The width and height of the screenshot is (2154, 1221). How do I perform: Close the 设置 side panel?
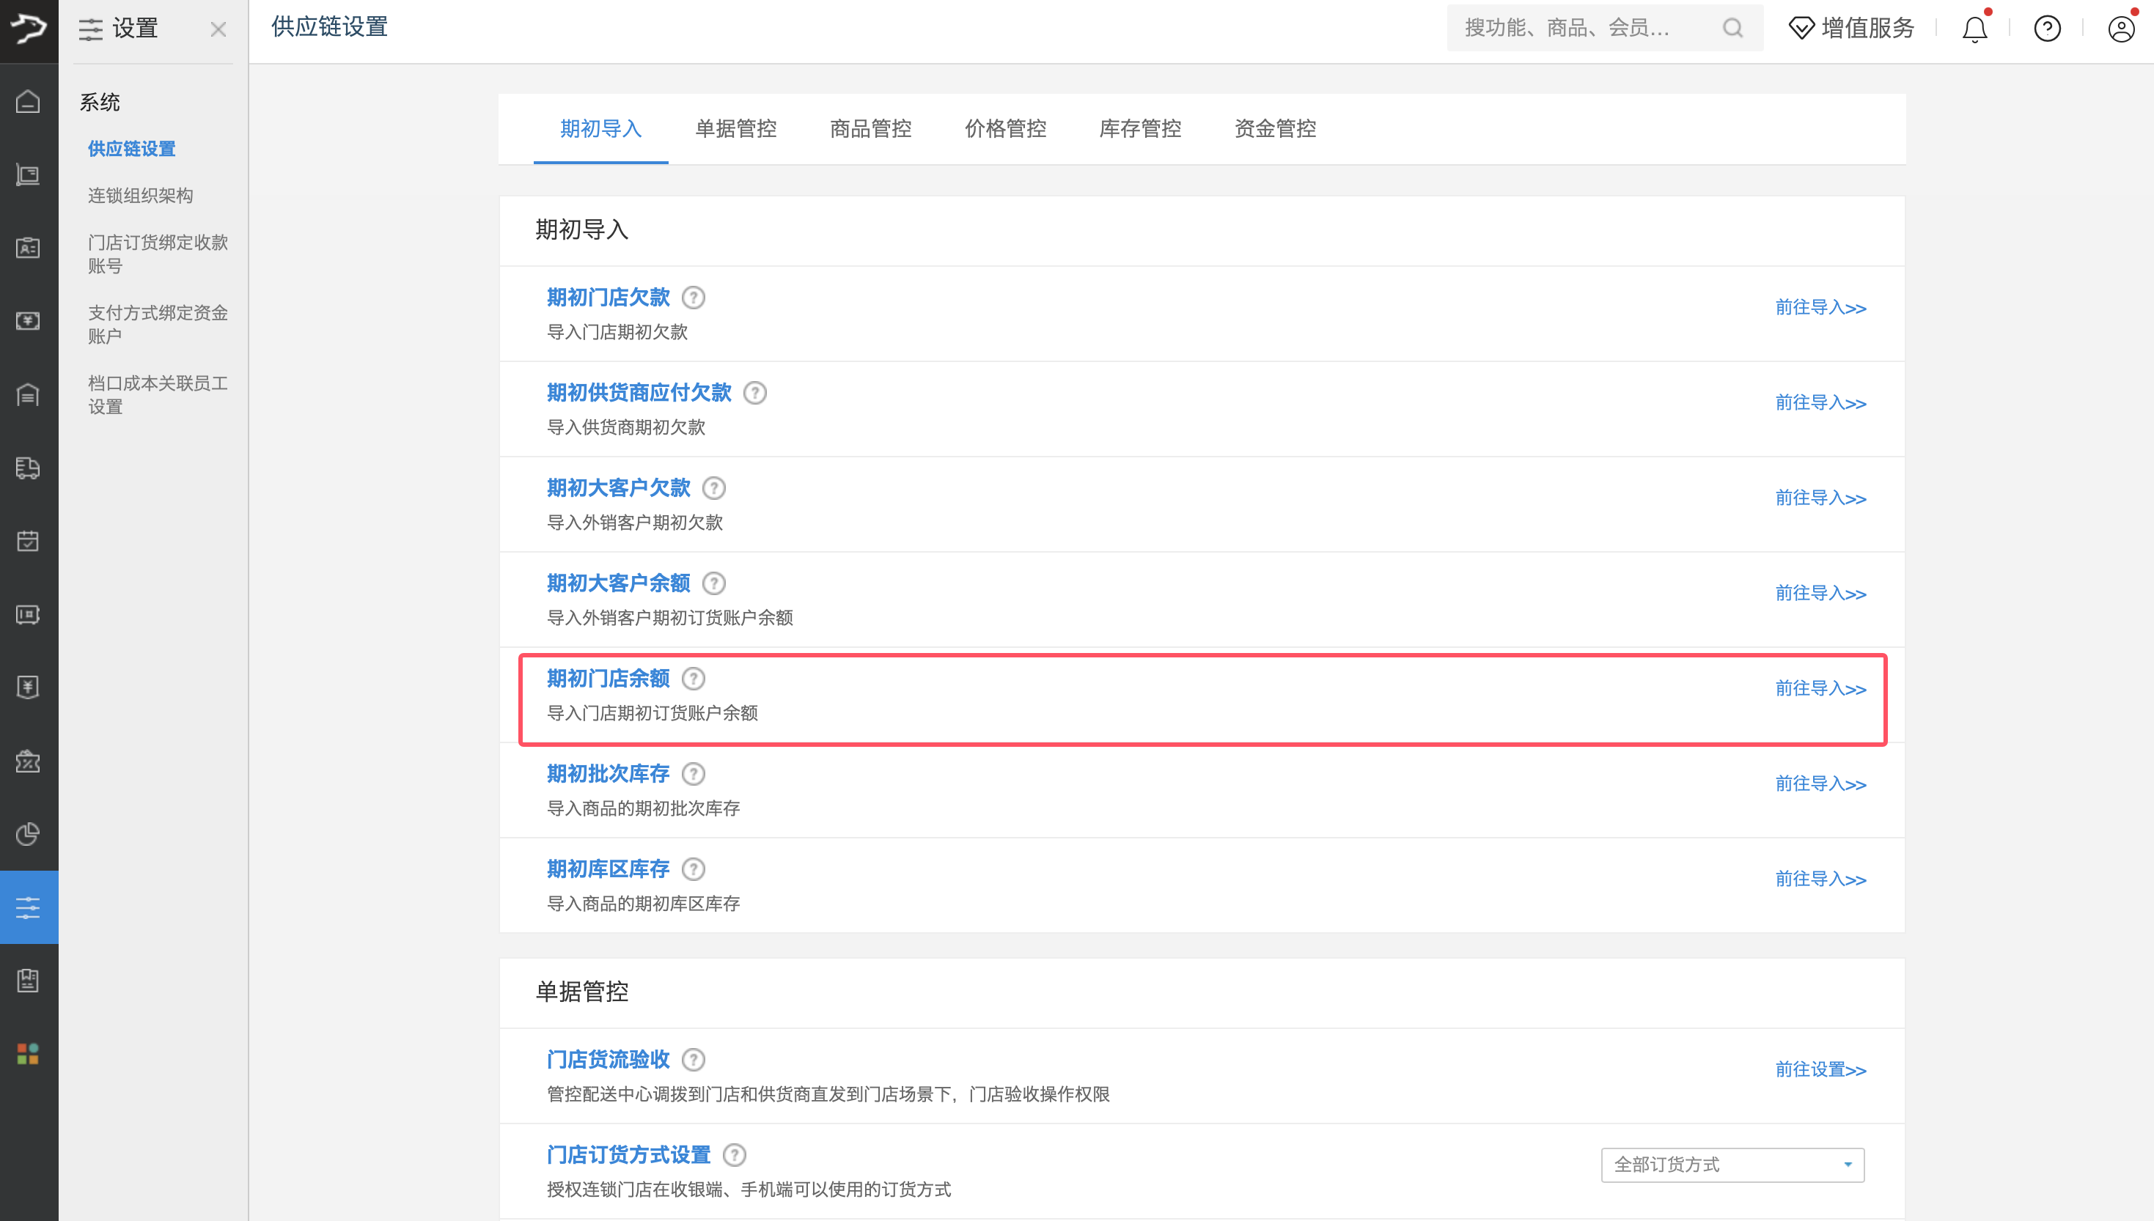coord(218,30)
